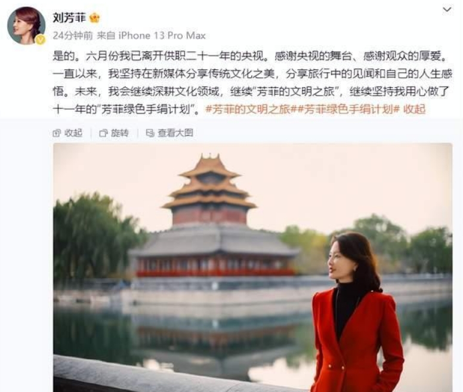The width and height of the screenshot is (463, 392).
Task: Select 查看大图 to view full image
Action: click(x=170, y=133)
